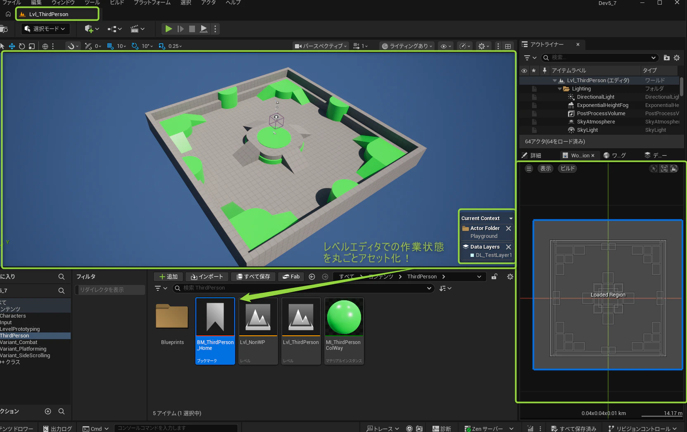Open the 選択モード dropdown

45,29
